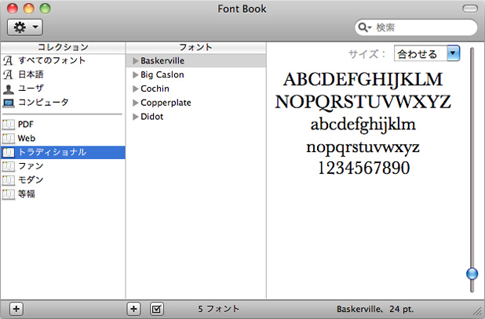Toggle the enable/disable font checkbox button
This screenshot has height=319, width=485.
coord(156,309)
